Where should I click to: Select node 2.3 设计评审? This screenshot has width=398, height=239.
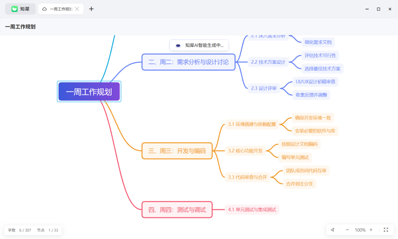click(x=264, y=88)
